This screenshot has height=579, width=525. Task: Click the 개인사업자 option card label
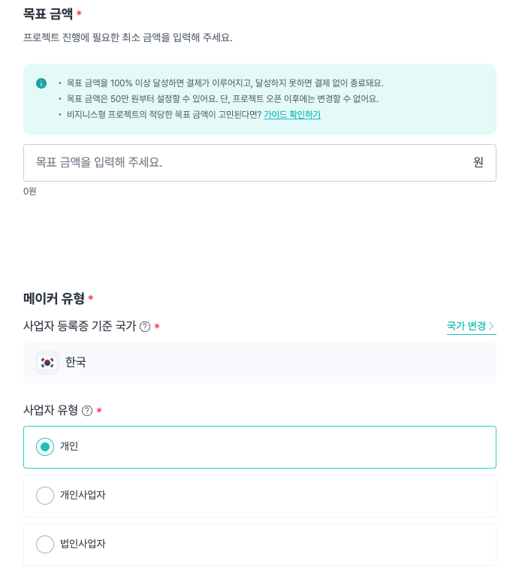pos(83,495)
